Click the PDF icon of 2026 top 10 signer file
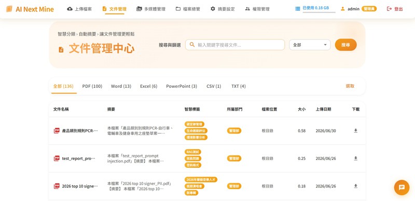The width and height of the screenshot is (415, 201). [x=57, y=186]
